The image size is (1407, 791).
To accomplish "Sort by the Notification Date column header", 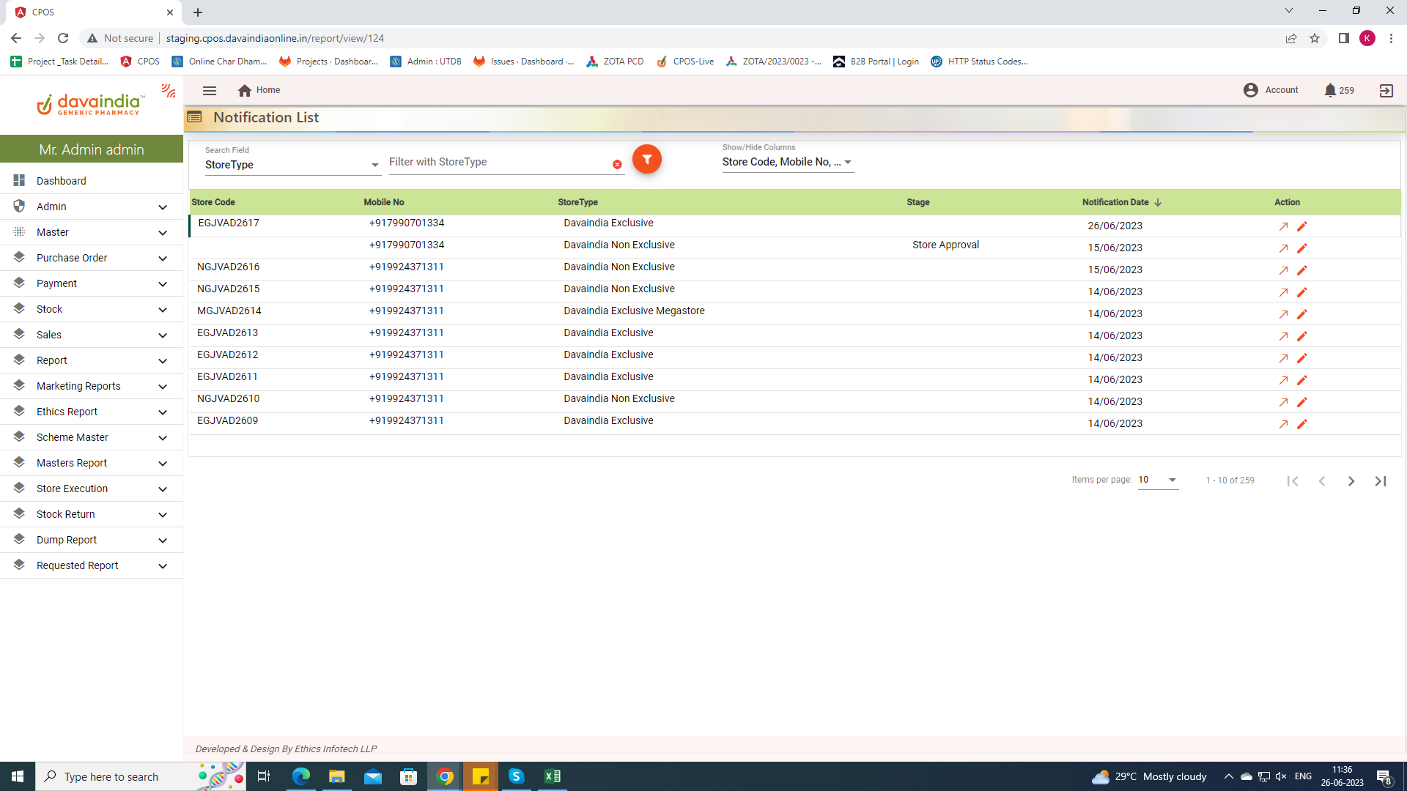I will tap(1116, 202).
